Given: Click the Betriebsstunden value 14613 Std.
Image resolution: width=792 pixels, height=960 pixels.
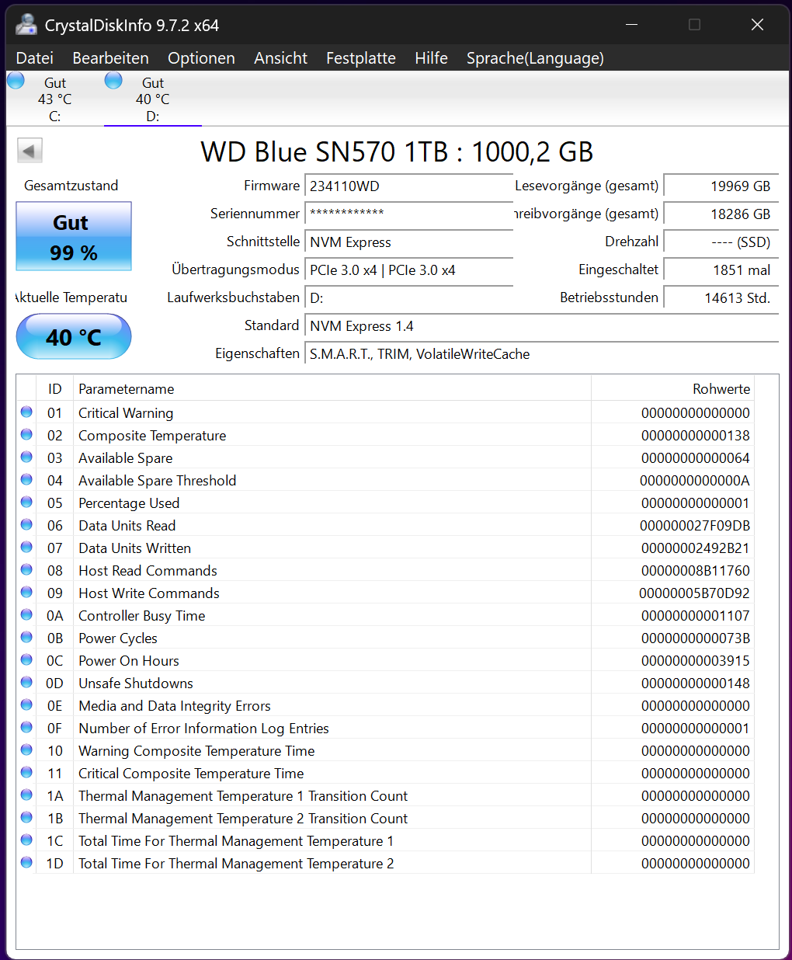Looking at the screenshot, I should (x=721, y=298).
